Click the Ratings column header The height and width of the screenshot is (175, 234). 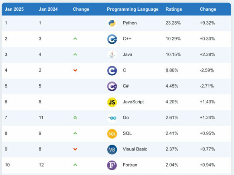[174, 9]
